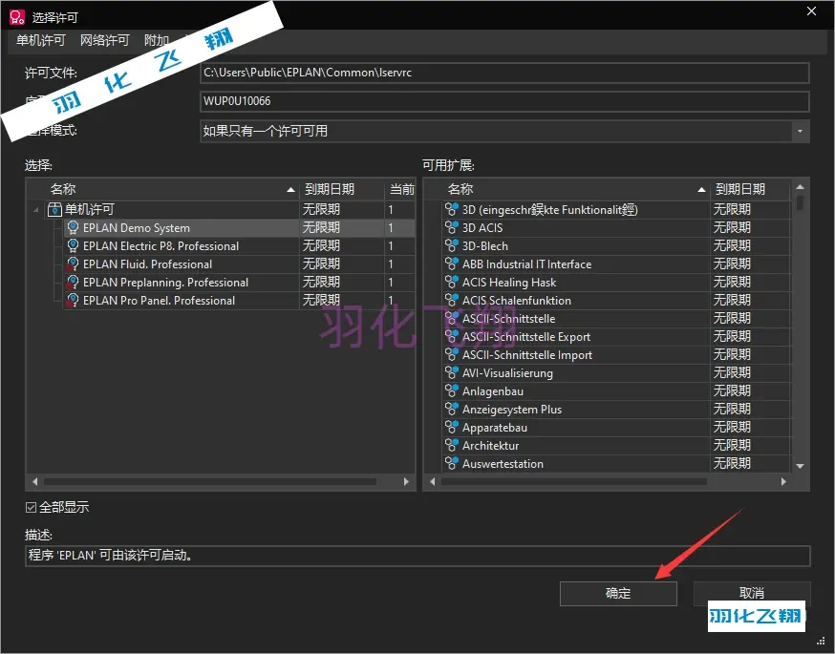Click the left list scroll-left arrow
The image size is (835, 654).
[x=35, y=481]
